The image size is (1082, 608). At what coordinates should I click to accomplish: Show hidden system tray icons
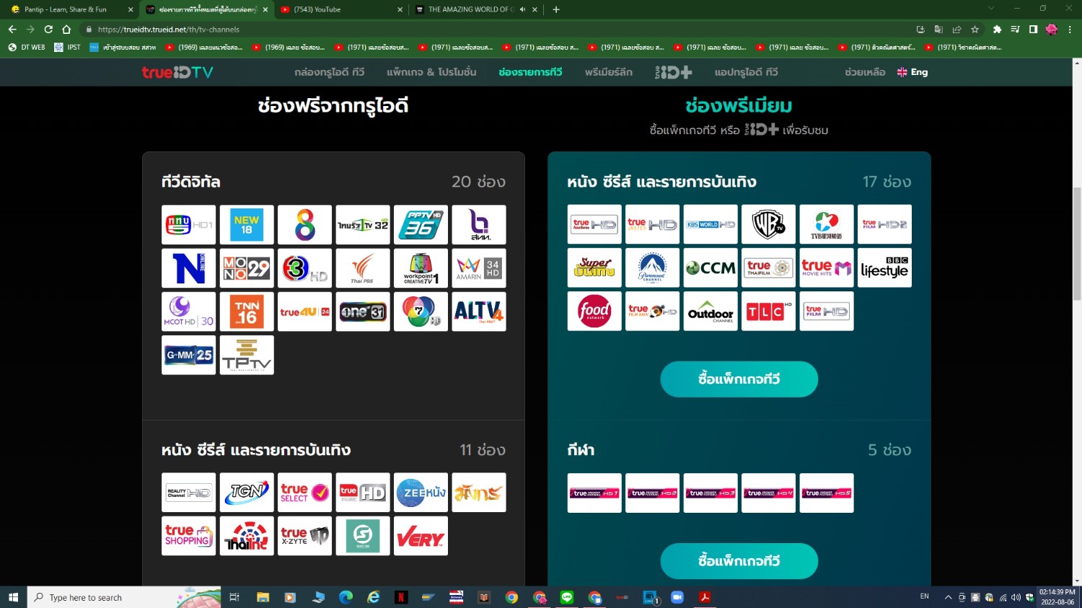pyautogui.click(x=948, y=597)
